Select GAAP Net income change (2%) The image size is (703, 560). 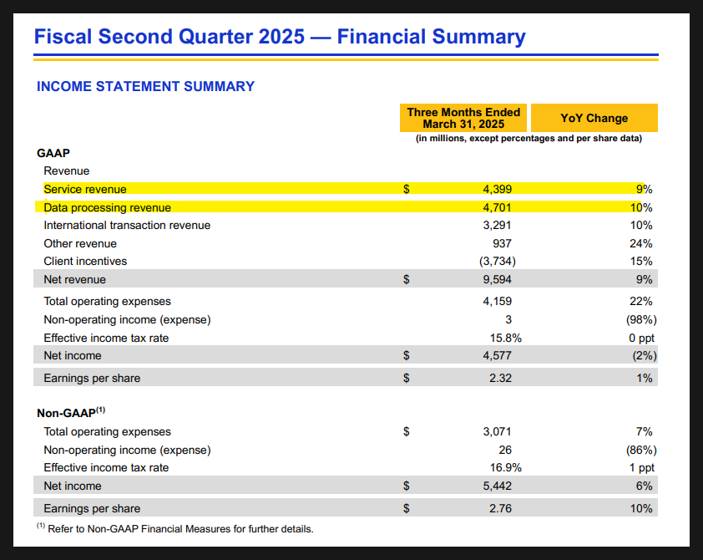pyautogui.click(x=645, y=356)
